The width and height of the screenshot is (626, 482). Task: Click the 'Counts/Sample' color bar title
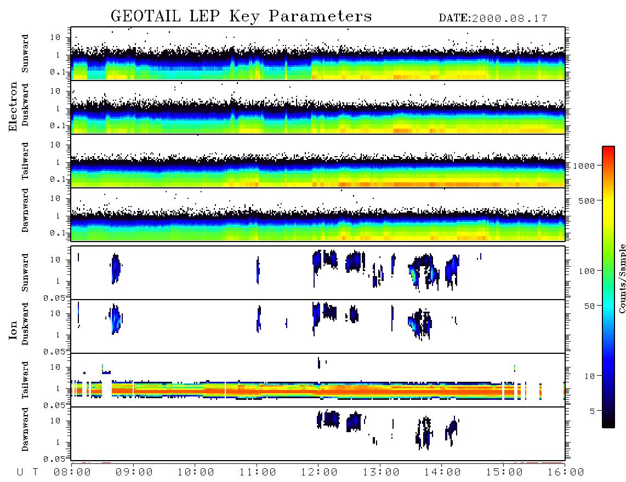coord(622,278)
